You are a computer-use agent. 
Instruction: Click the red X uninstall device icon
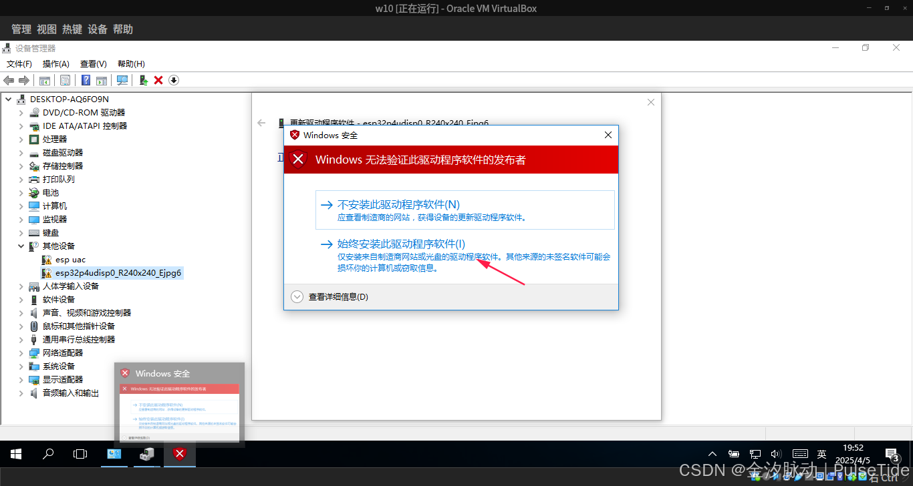tap(158, 80)
